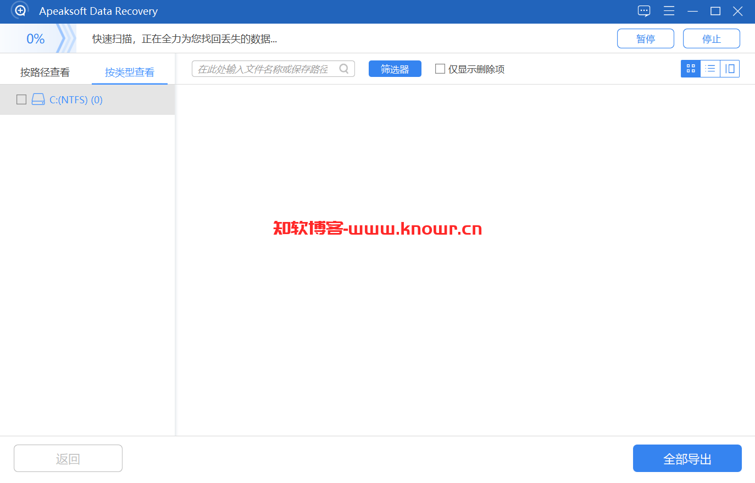Check the C:(NTFS) drive checkbox
Screen dimensions: 755x483
coord(21,99)
